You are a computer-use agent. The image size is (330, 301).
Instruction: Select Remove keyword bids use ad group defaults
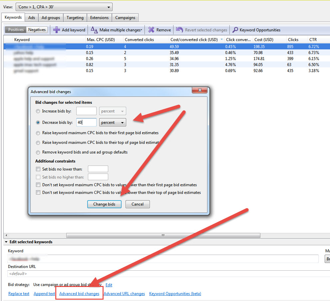tap(38, 152)
